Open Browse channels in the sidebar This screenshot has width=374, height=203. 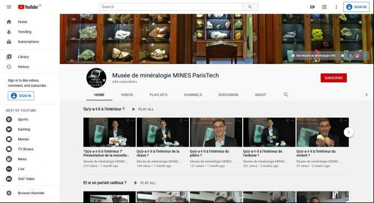tap(31, 193)
